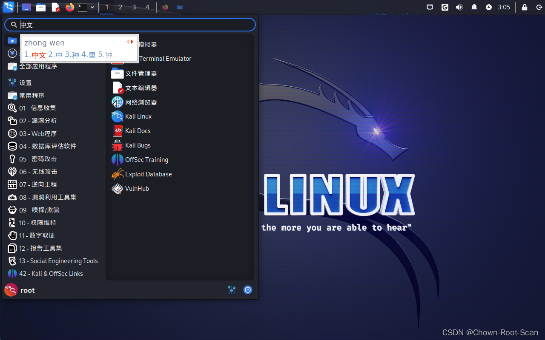Click the G input method tray icon
This screenshot has width=545, height=340.
click(x=445, y=7)
